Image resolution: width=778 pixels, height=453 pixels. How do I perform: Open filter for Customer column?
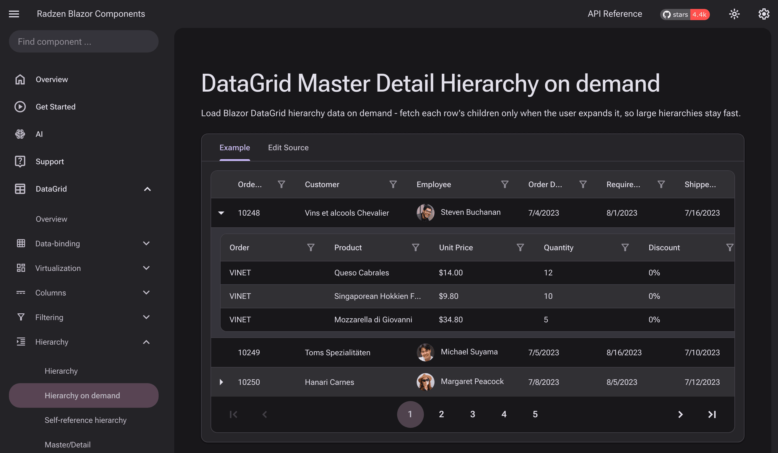[393, 184]
